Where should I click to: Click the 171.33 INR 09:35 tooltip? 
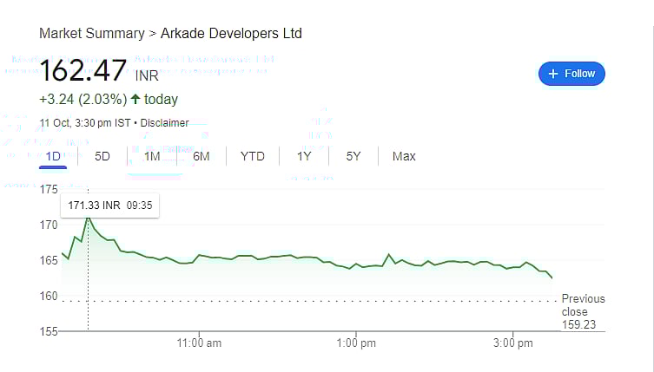(109, 206)
